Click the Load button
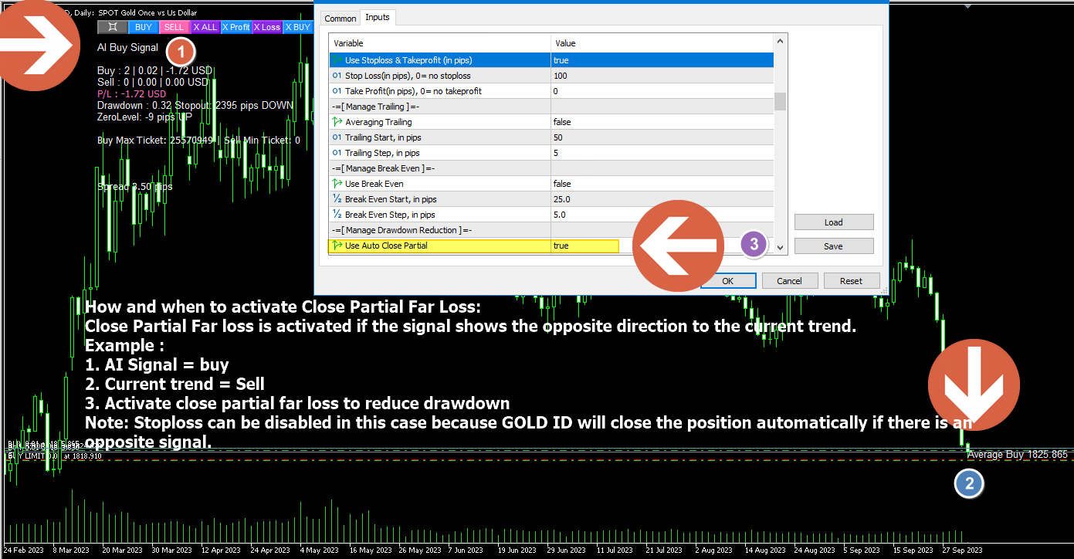 [x=833, y=222]
